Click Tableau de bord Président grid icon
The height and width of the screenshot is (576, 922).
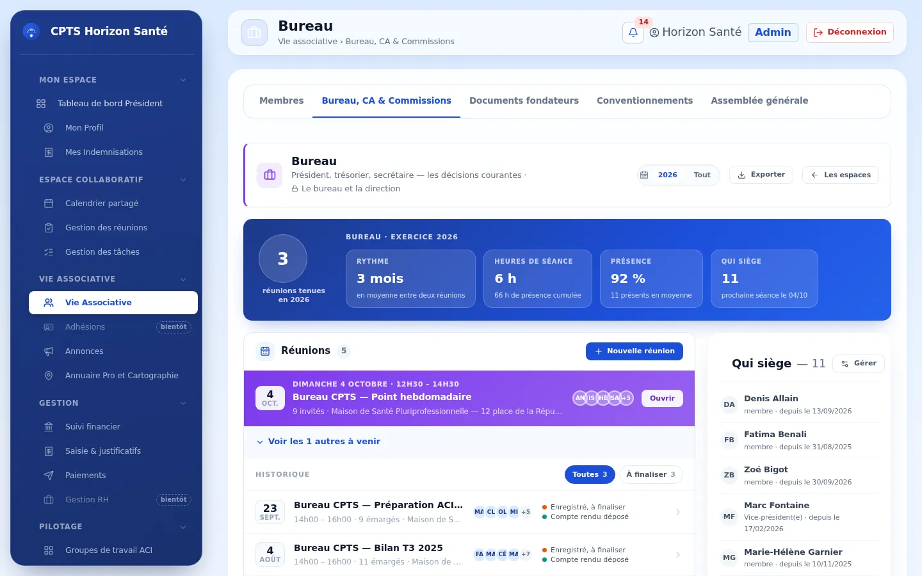click(41, 104)
